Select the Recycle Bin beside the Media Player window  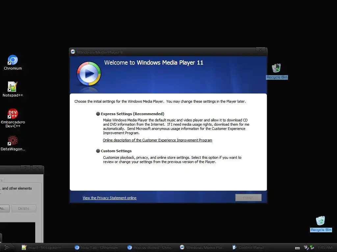(276, 71)
